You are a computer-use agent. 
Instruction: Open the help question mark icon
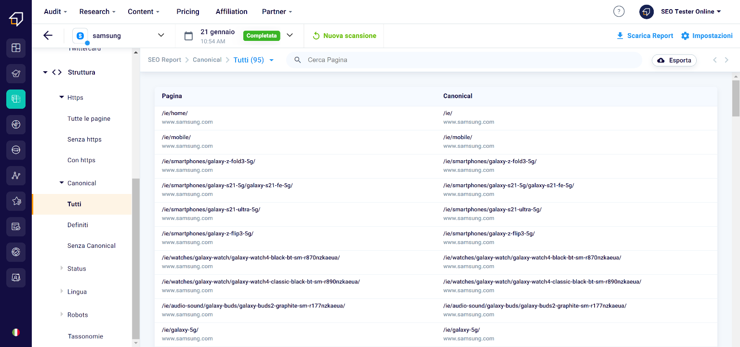click(619, 12)
